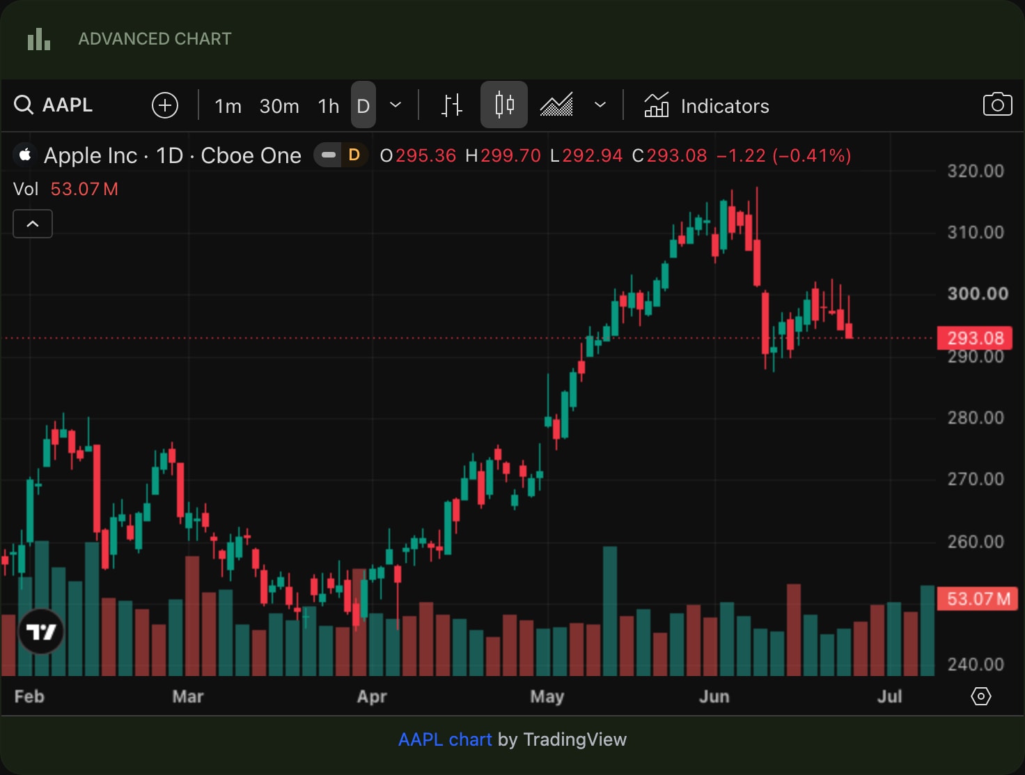Click the 320.00 price axis label

click(x=976, y=171)
